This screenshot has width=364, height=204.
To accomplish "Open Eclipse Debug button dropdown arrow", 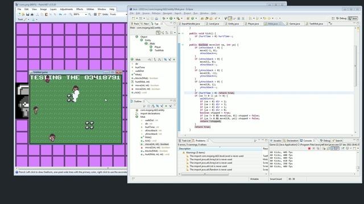I will pyautogui.click(x=167, y=18).
